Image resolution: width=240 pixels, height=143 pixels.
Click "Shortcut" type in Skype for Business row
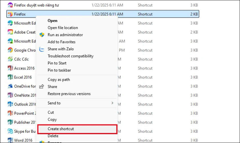[145, 131]
